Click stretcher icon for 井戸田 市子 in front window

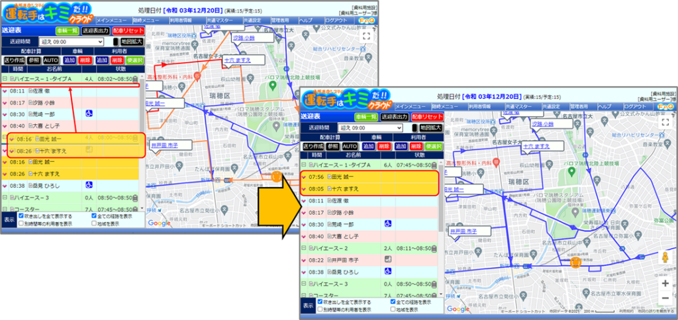pyautogui.click(x=388, y=260)
